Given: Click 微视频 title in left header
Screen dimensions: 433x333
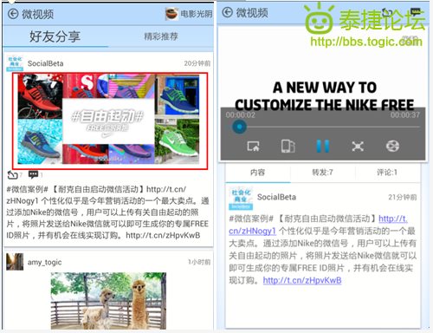Looking at the screenshot, I should tap(38, 14).
